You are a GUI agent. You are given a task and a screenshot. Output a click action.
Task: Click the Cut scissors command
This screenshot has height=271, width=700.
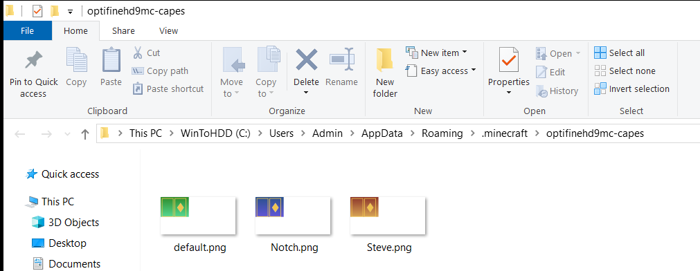click(146, 53)
